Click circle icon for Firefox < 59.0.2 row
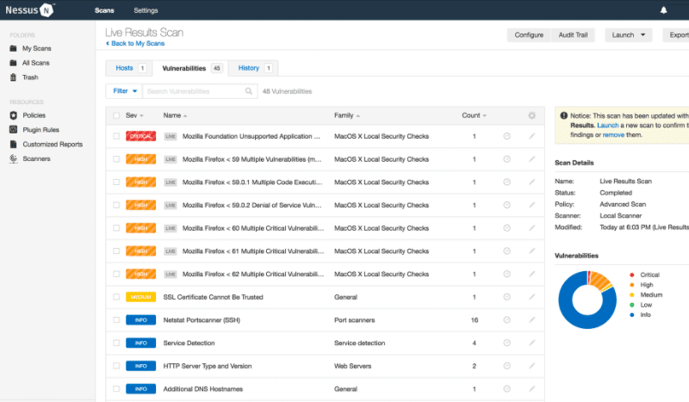Viewport: 689px width, 402px height. (506, 205)
